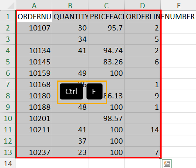Viewport: 196px width, 168px height.
Task: Select price 100 in row 9
Action: click(106, 107)
